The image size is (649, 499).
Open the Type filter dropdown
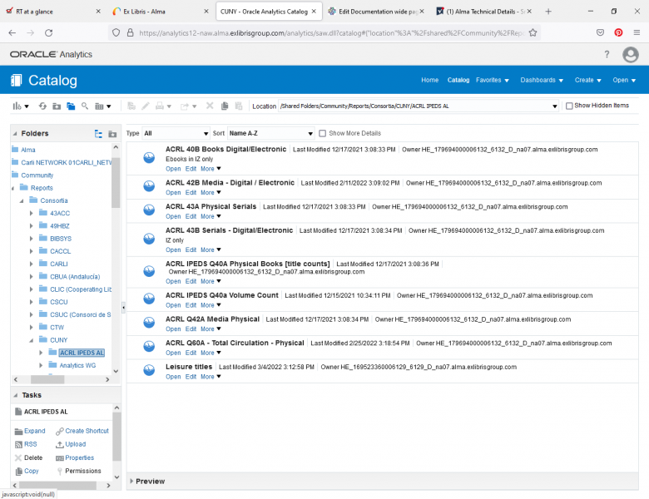(176, 133)
